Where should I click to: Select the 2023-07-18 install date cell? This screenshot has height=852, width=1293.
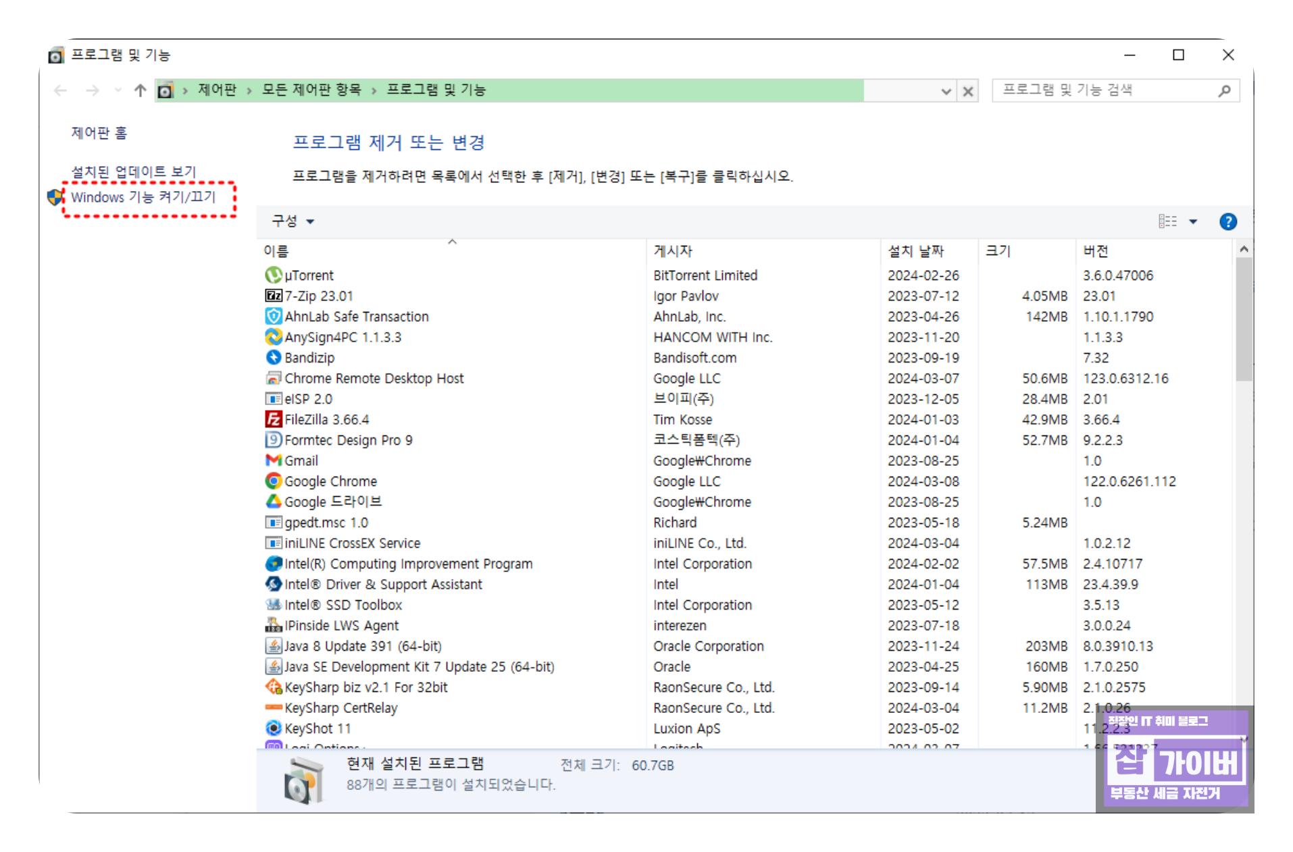923,625
